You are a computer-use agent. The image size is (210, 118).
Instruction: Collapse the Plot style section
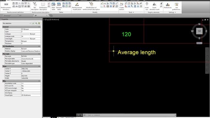tap(39, 54)
